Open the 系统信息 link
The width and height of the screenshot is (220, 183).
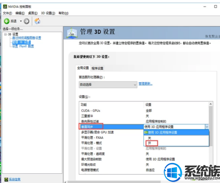15,179
